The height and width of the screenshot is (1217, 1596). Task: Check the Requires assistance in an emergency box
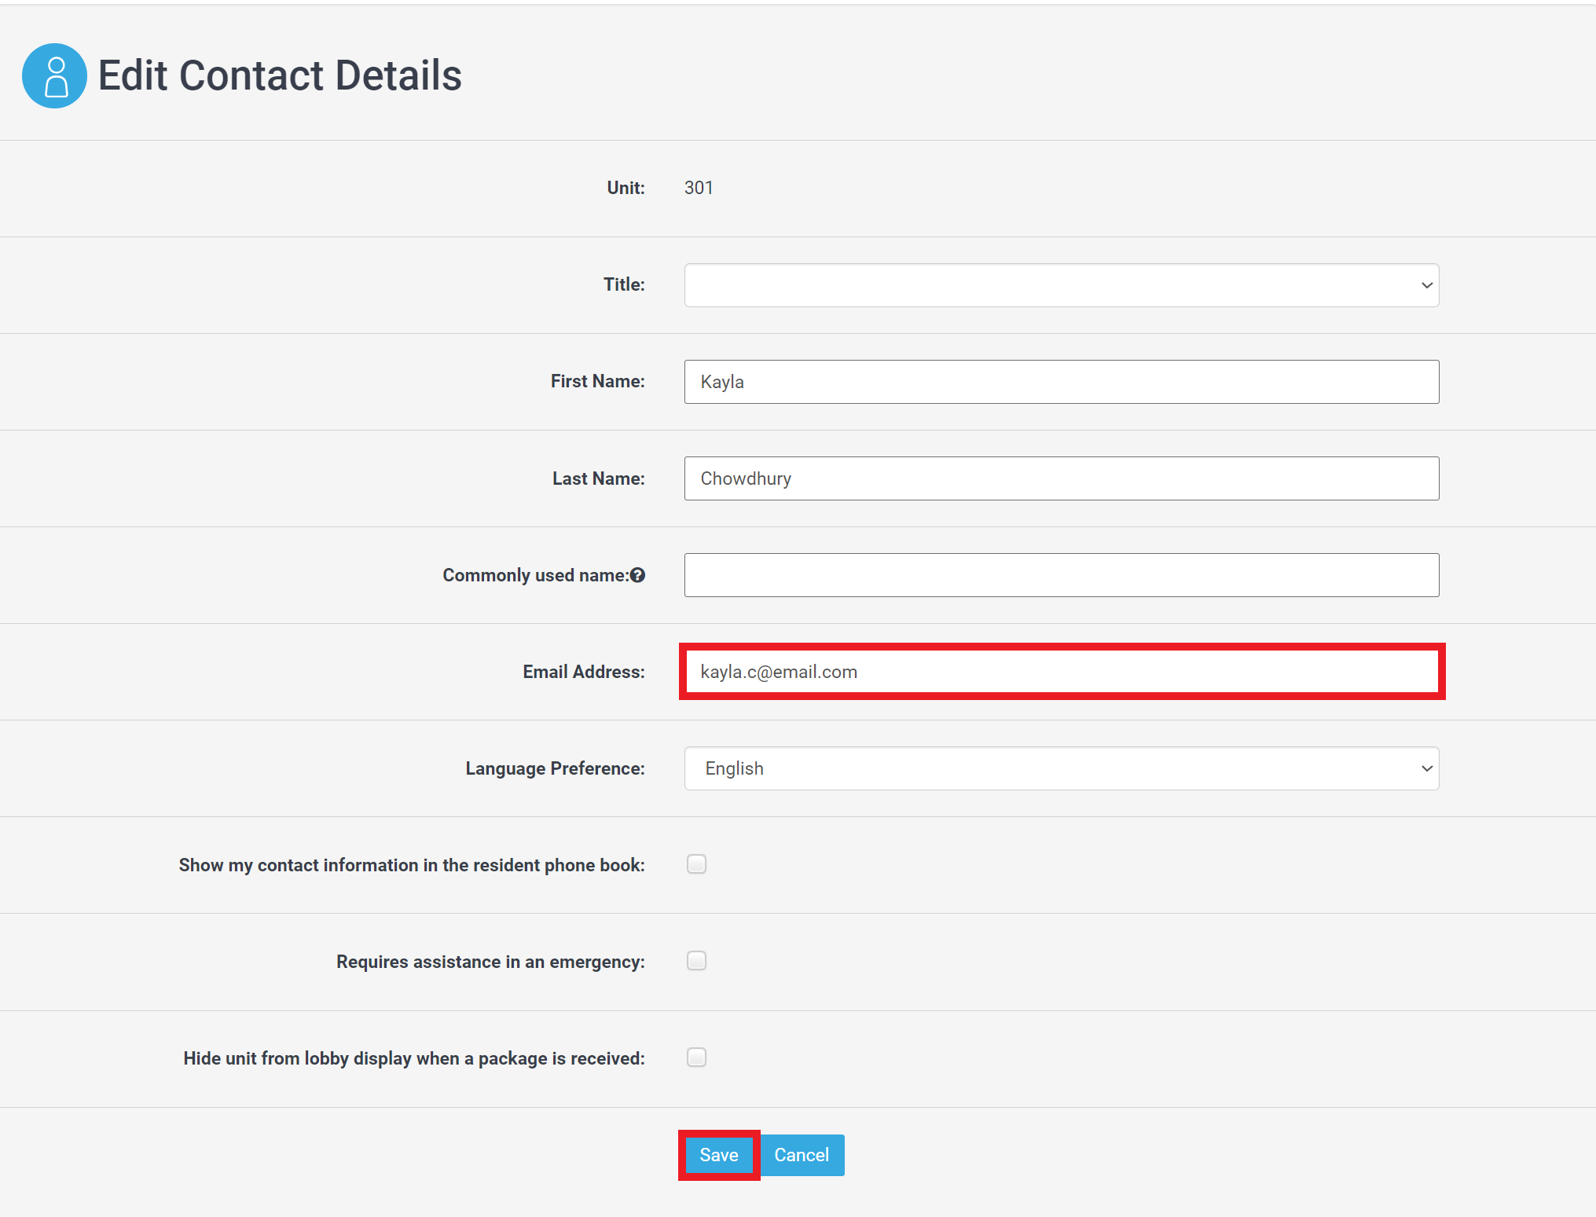pyautogui.click(x=696, y=961)
